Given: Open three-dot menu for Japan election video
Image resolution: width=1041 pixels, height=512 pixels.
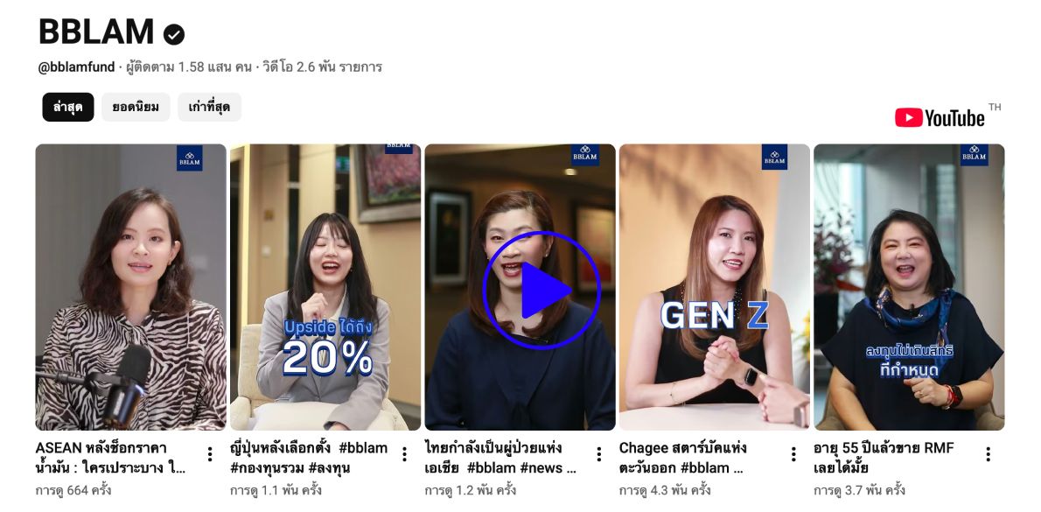Looking at the screenshot, I should pos(404,454).
